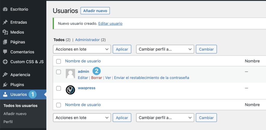Click Añadir nuevo button beside Usuarios heading
The height and width of the screenshot is (130, 266).
tap(95, 11)
